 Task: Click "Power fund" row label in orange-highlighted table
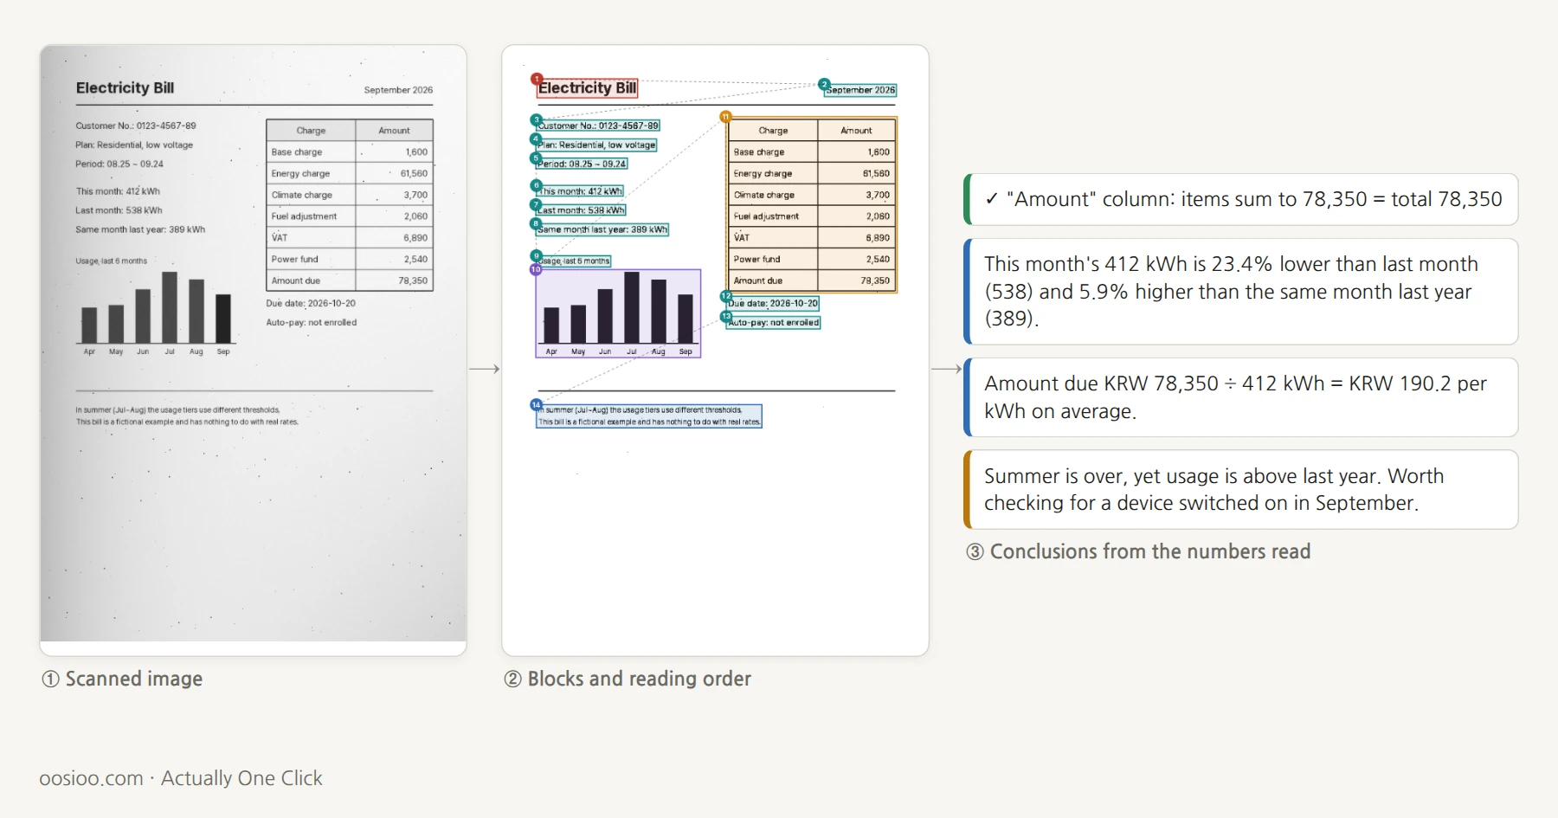(x=756, y=259)
